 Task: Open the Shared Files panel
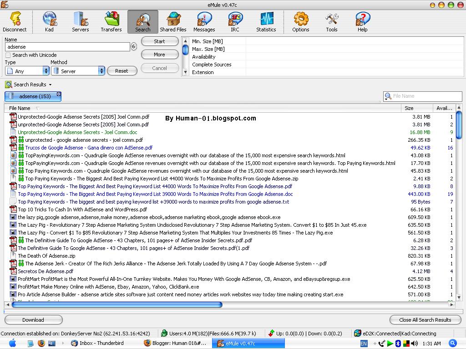(x=173, y=22)
